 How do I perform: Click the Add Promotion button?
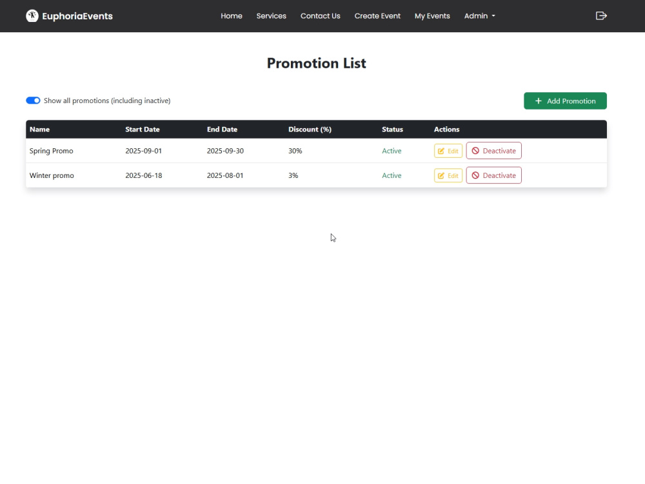pos(565,101)
